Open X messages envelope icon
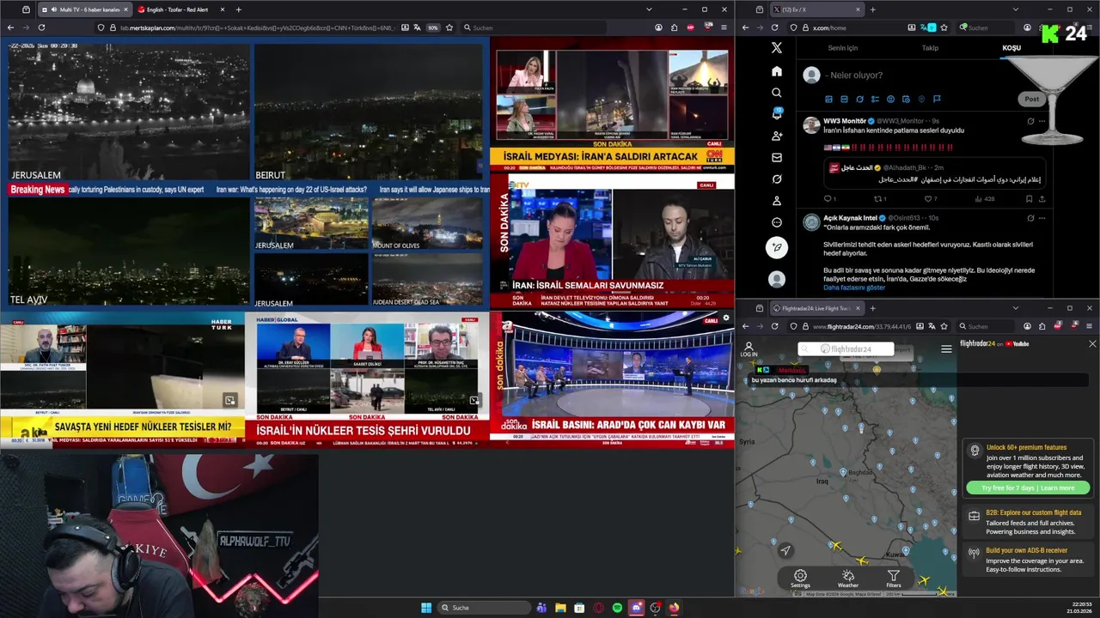Viewport: 1100px width, 618px height. click(777, 158)
